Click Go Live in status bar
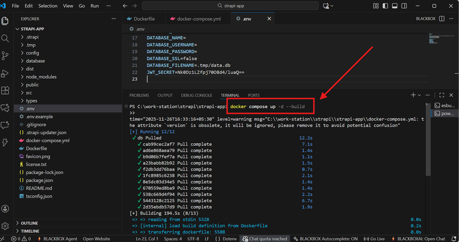The width and height of the screenshot is (459, 242). pos(374,239)
